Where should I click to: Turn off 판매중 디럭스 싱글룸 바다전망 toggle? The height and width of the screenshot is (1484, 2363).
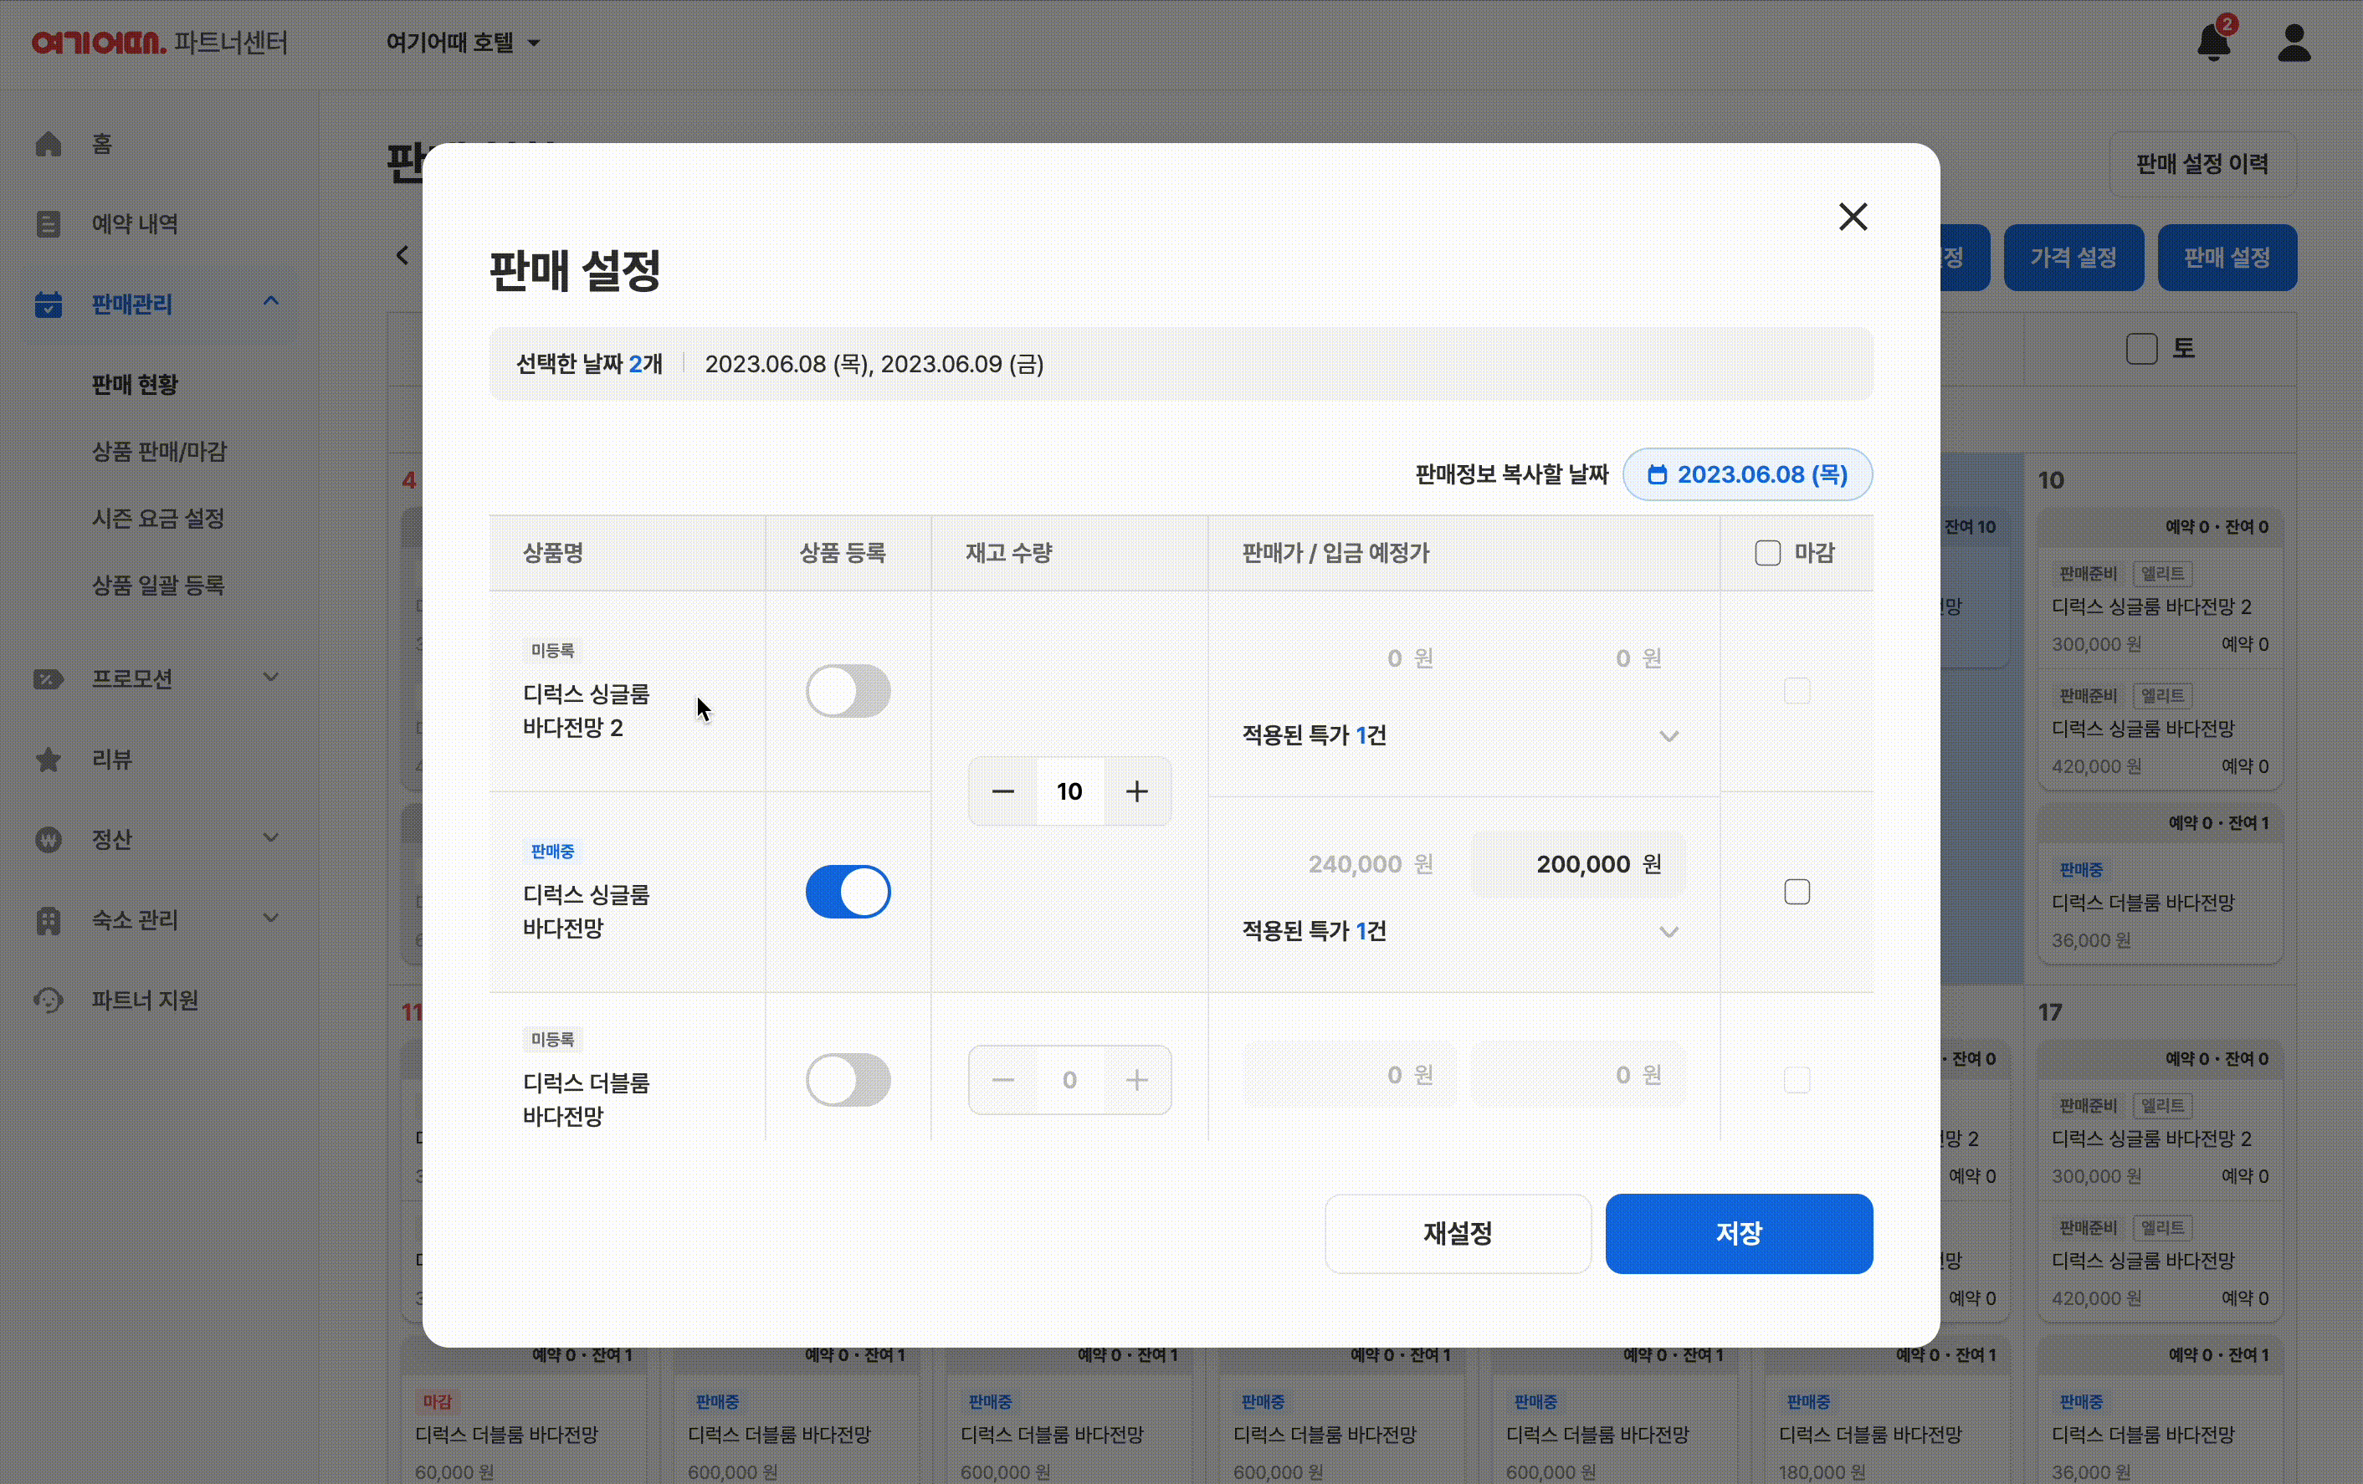pyautogui.click(x=848, y=892)
